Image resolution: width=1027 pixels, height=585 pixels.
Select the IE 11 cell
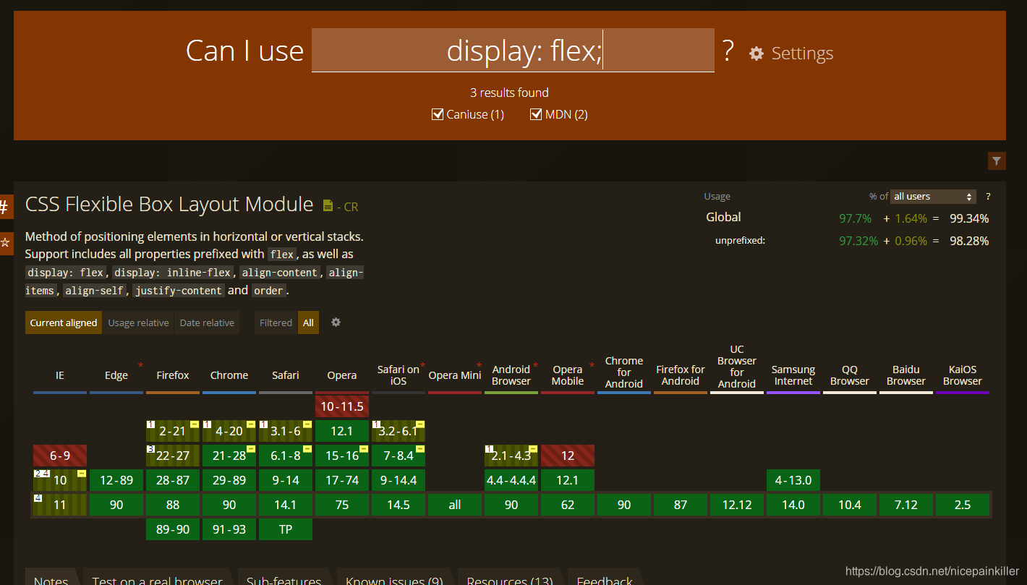pos(60,505)
